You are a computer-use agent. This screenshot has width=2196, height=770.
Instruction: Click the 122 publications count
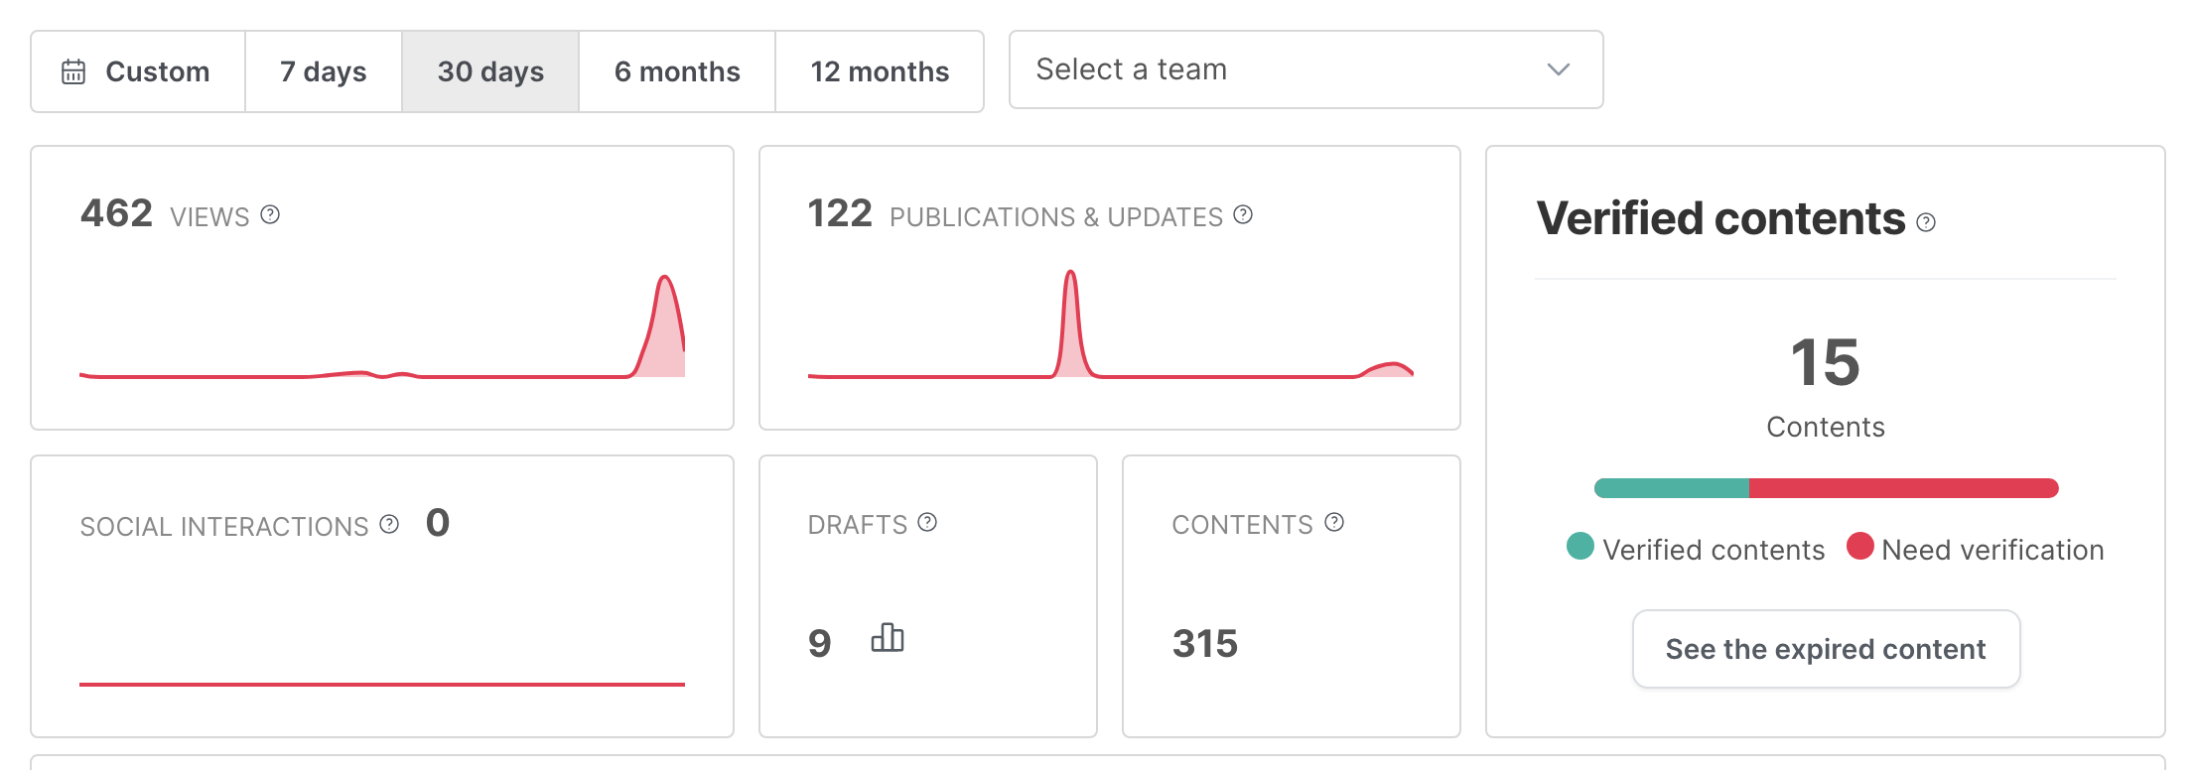[x=840, y=213]
